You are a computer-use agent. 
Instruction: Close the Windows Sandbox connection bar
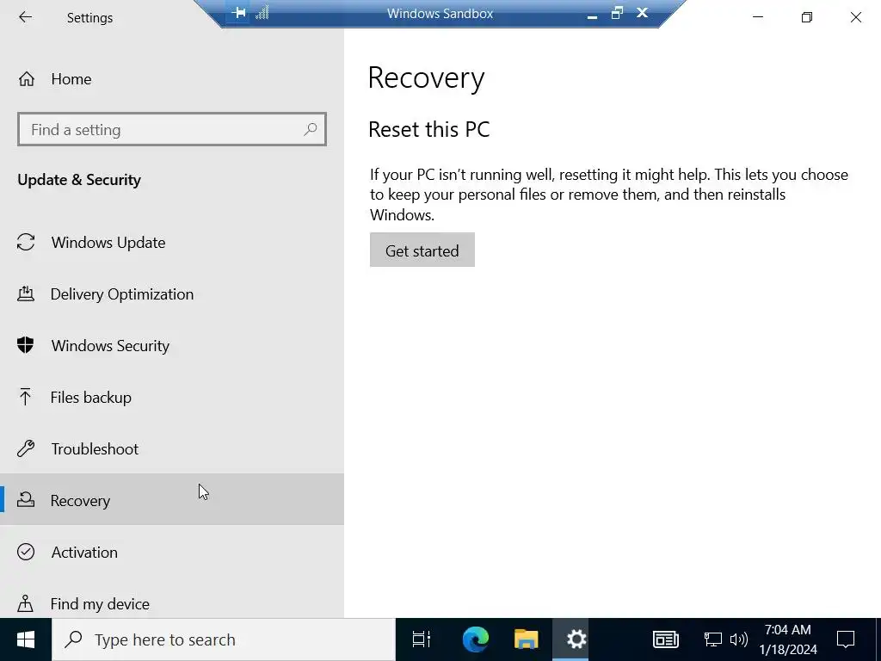click(642, 12)
